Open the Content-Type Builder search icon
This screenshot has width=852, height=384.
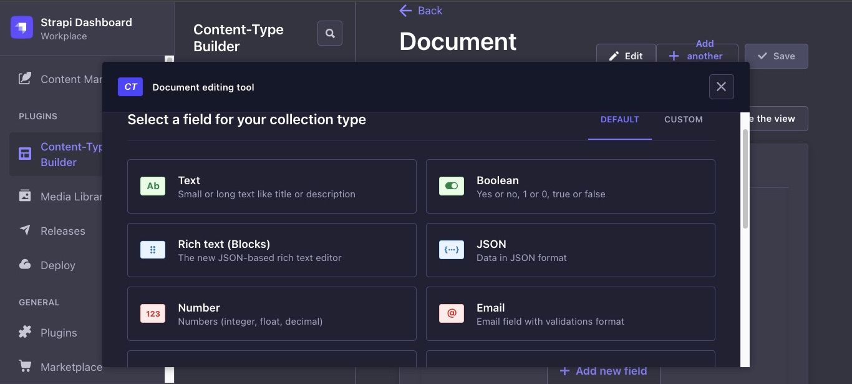[330, 33]
